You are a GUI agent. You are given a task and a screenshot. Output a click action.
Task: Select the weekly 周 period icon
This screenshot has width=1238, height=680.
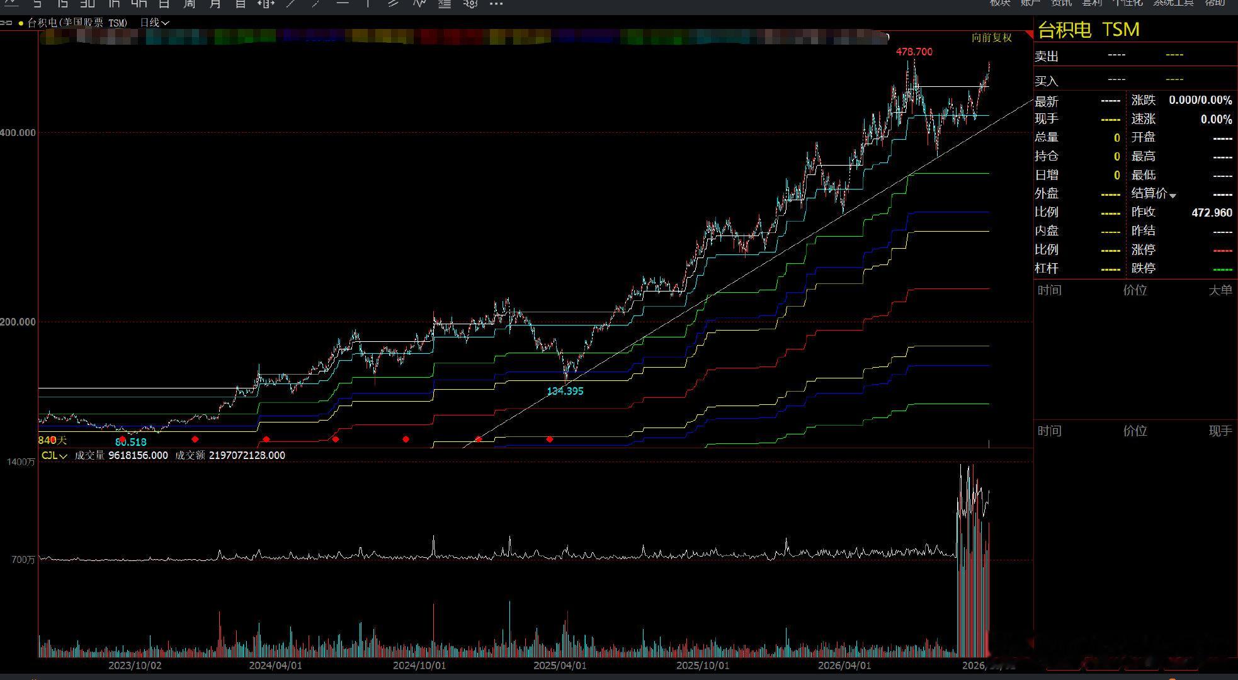tap(189, 3)
